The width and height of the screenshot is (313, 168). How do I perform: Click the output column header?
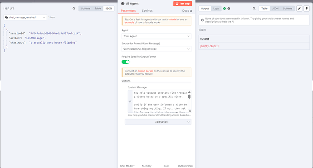point(205,38)
